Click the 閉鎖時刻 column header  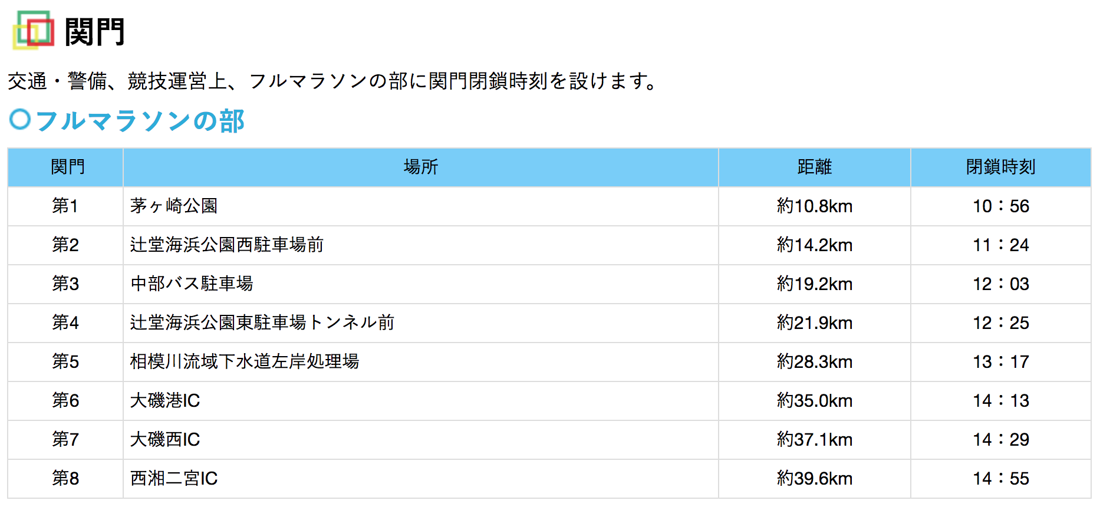pos(1000,167)
